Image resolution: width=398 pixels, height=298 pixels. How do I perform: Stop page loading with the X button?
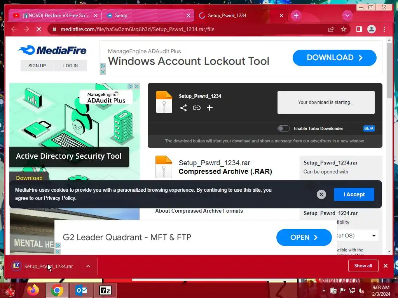pos(39,29)
